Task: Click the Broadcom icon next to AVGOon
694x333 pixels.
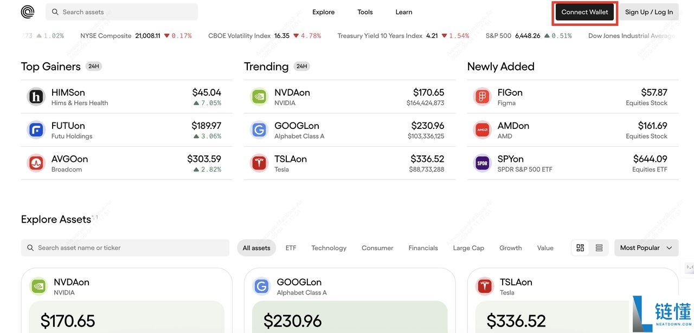Action: coord(36,163)
